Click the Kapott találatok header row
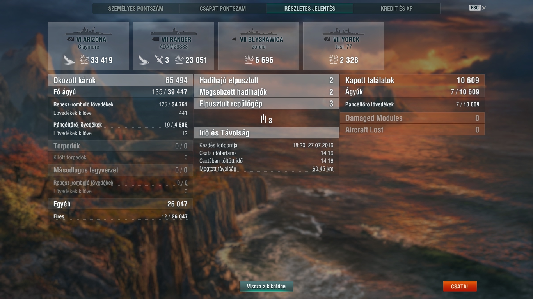 tap(412, 80)
